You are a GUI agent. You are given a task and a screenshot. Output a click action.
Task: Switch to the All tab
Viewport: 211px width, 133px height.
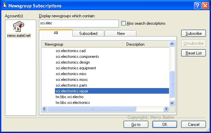56,33
